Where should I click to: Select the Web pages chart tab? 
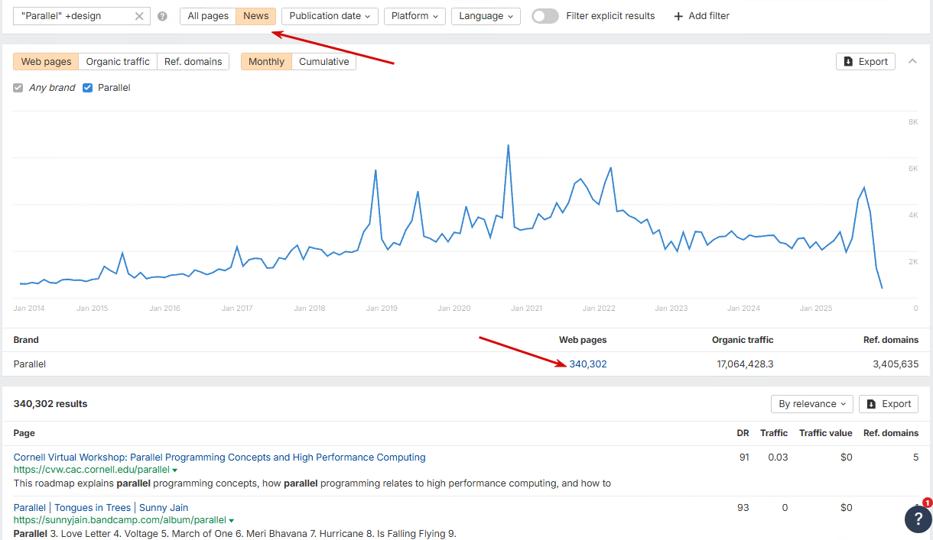point(46,62)
